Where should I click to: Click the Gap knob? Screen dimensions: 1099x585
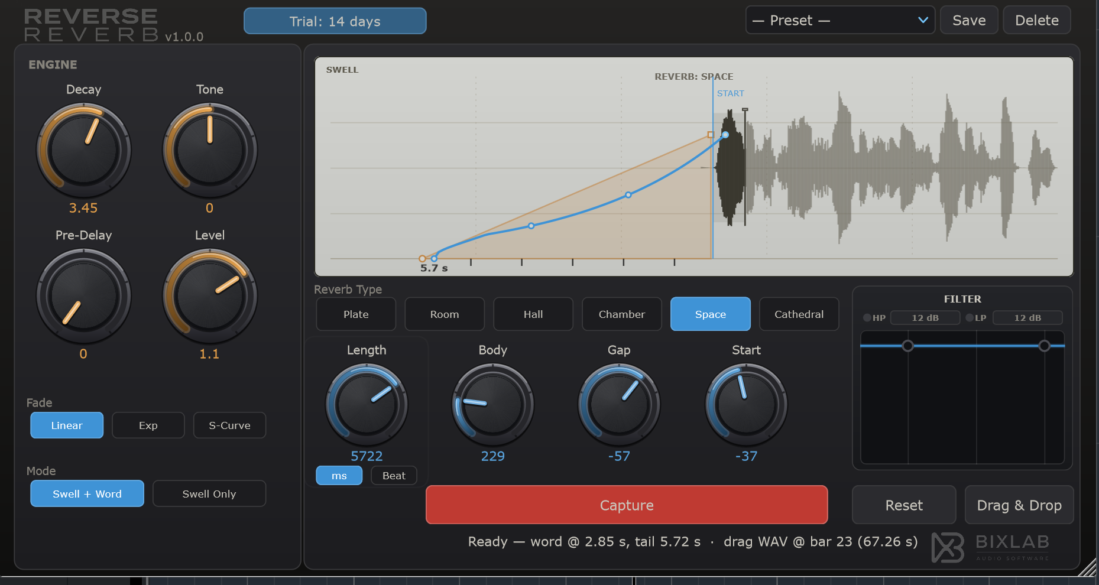(619, 405)
